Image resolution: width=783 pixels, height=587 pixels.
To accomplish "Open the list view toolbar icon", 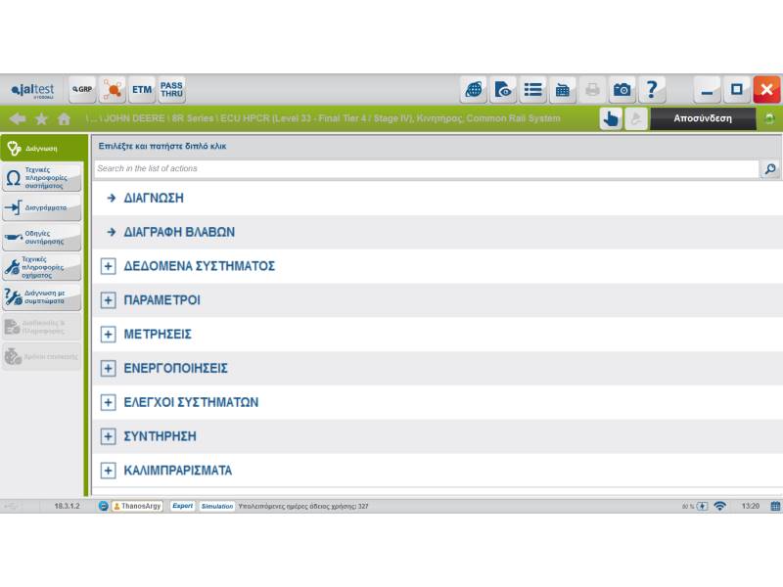I will tap(532, 90).
